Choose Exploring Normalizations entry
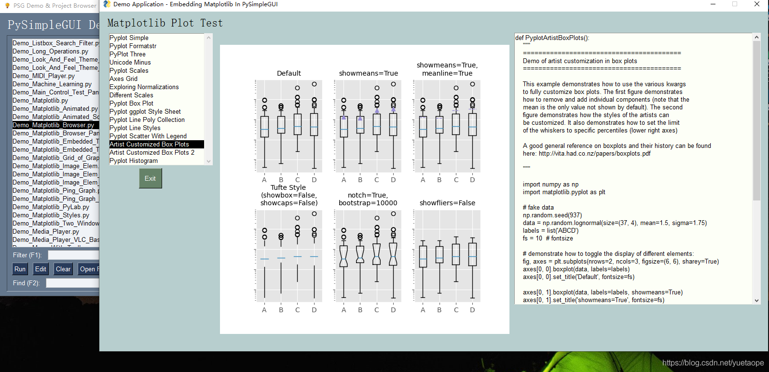769x372 pixels. pyautogui.click(x=157, y=87)
